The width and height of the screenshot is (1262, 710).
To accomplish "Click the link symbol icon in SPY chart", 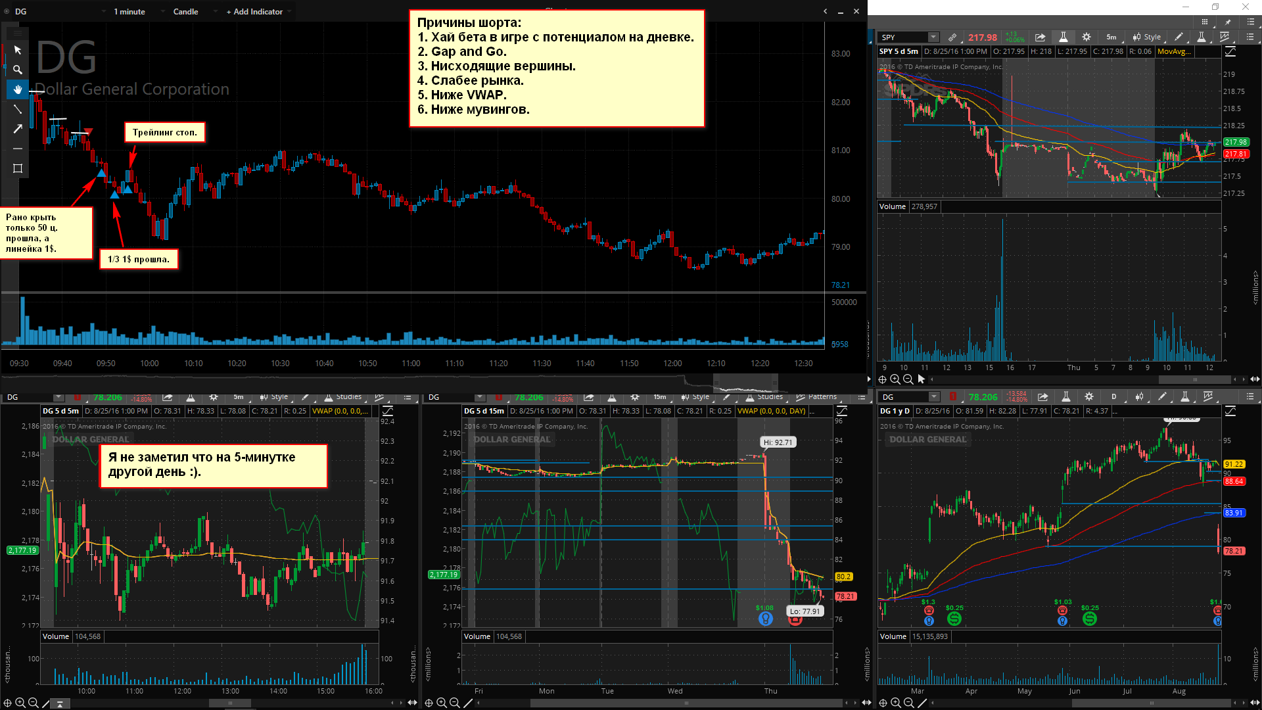I will (x=952, y=37).
